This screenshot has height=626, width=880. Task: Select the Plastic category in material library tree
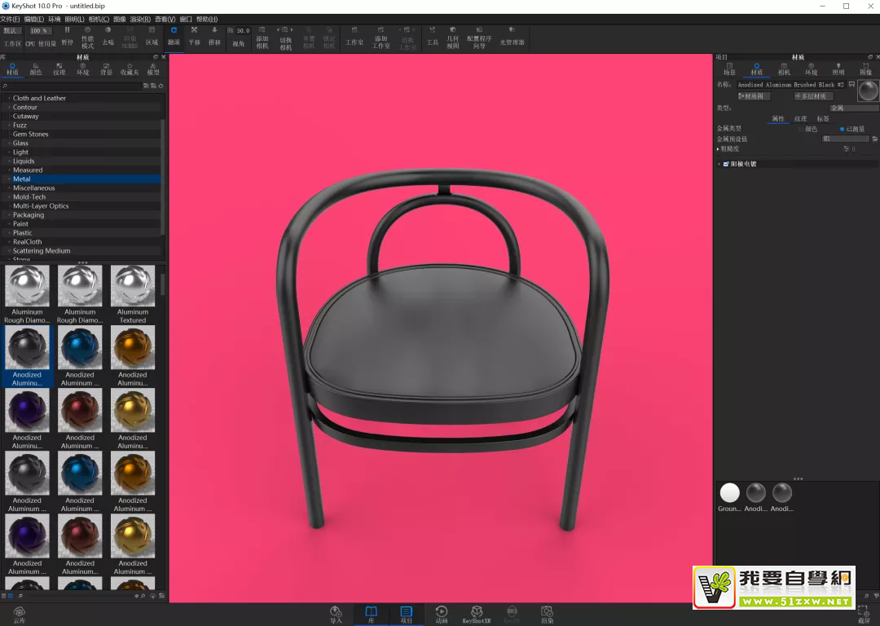23,233
